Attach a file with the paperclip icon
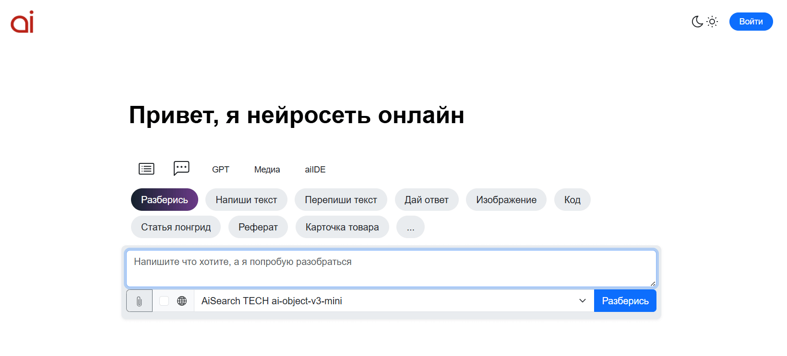787x356 pixels. pos(139,301)
